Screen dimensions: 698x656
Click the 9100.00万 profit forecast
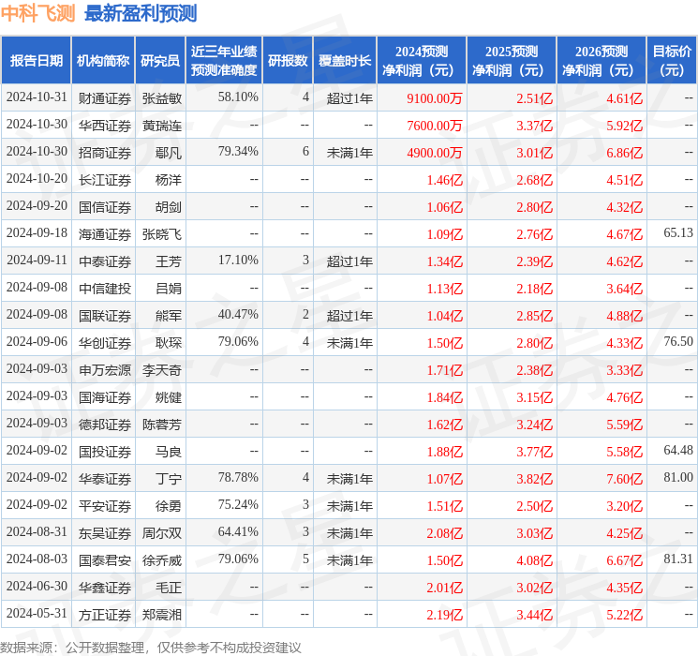(x=435, y=98)
